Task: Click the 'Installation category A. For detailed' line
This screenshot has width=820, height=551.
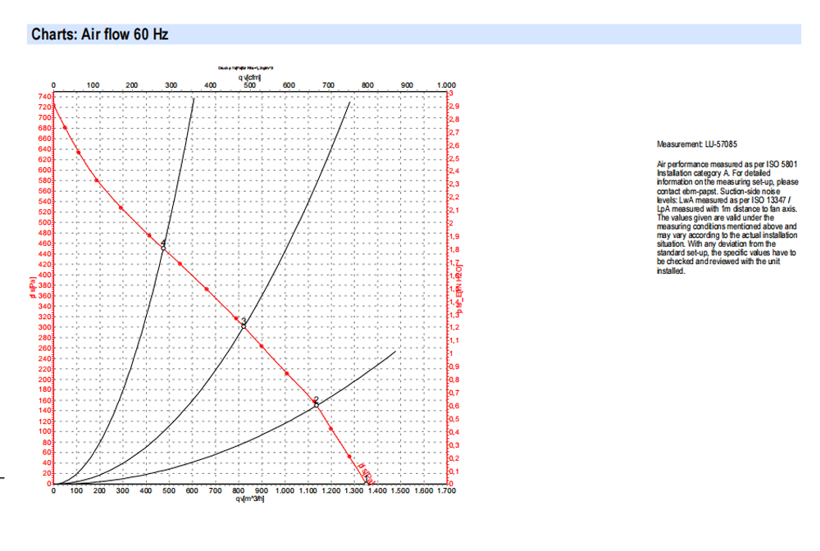Action: (713, 173)
